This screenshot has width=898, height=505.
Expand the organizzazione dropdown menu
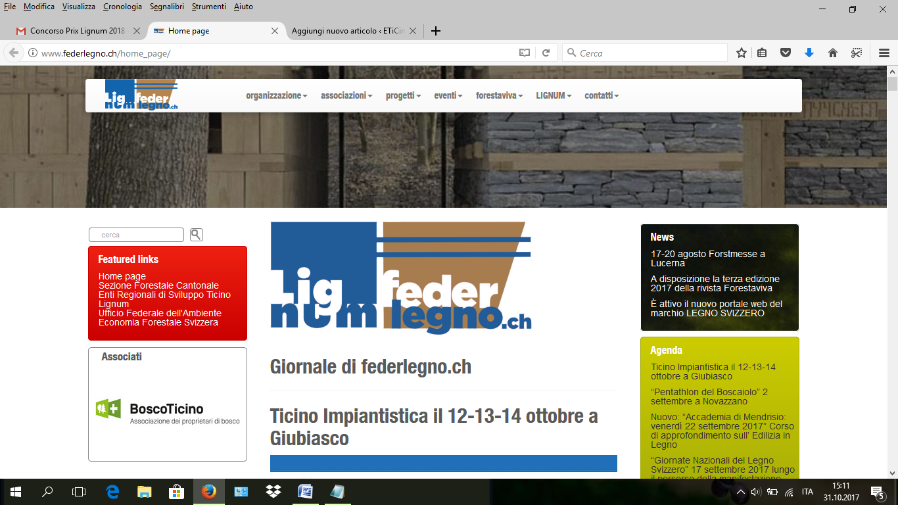pyautogui.click(x=277, y=95)
